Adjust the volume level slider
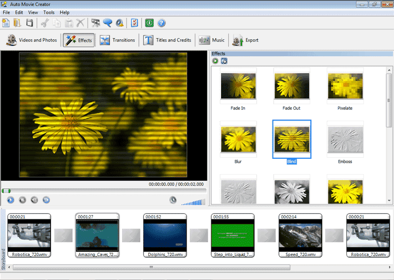The height and width of the screenshot is (280, 394). point(193,201)
